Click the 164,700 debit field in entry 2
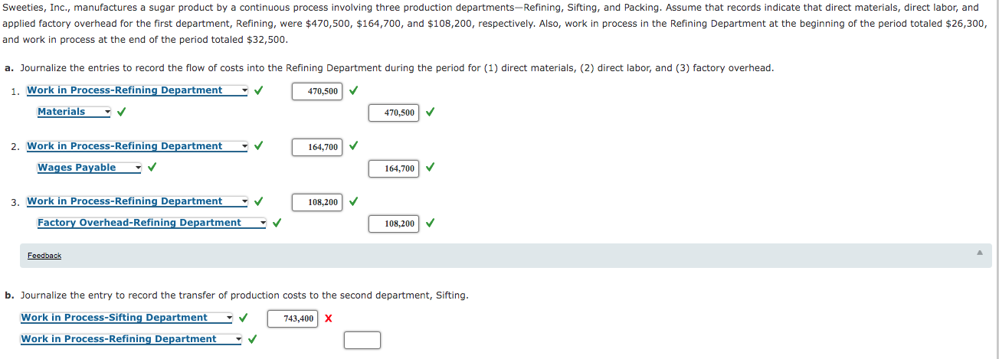999x359 pixels. pos(317,147)
